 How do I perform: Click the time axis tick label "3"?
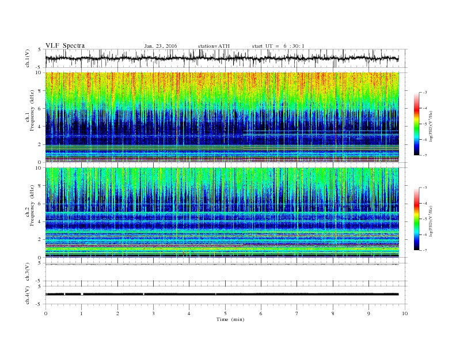pyautogui.click(x=153, y=313)
